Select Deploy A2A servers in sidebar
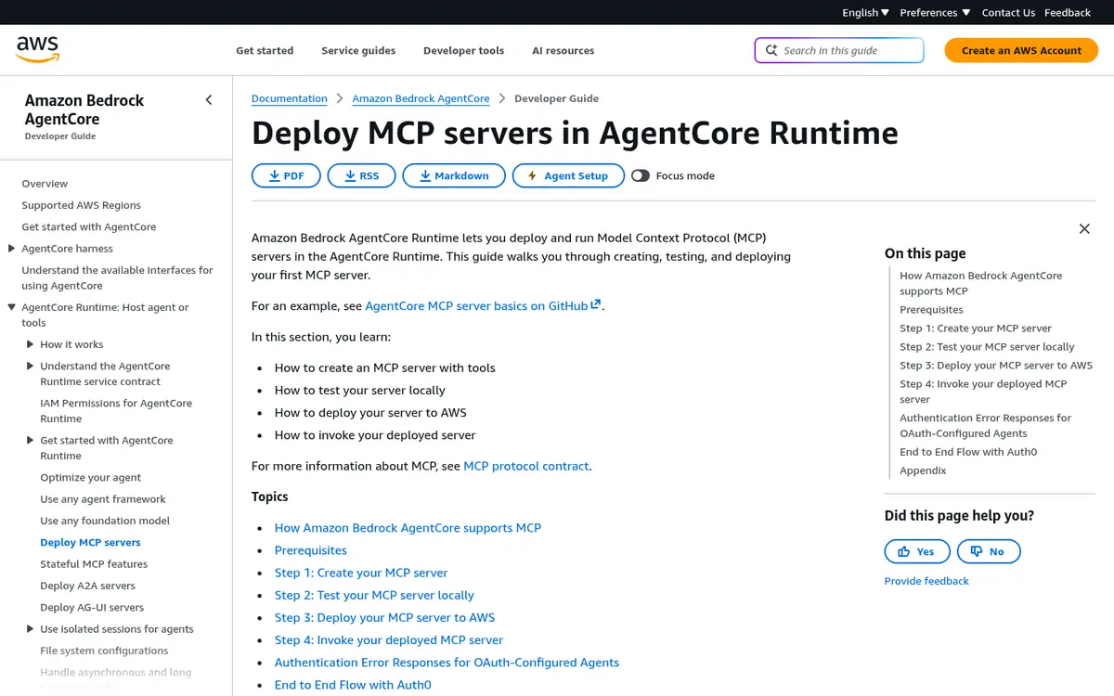Viewport: 1114px width, 696px height. pyautogui.click(x=87, y=586)
